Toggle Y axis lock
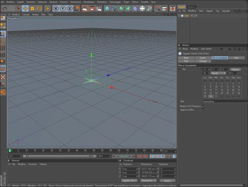Viewport: 248px width, 187px height. click(x=63, y=8)
